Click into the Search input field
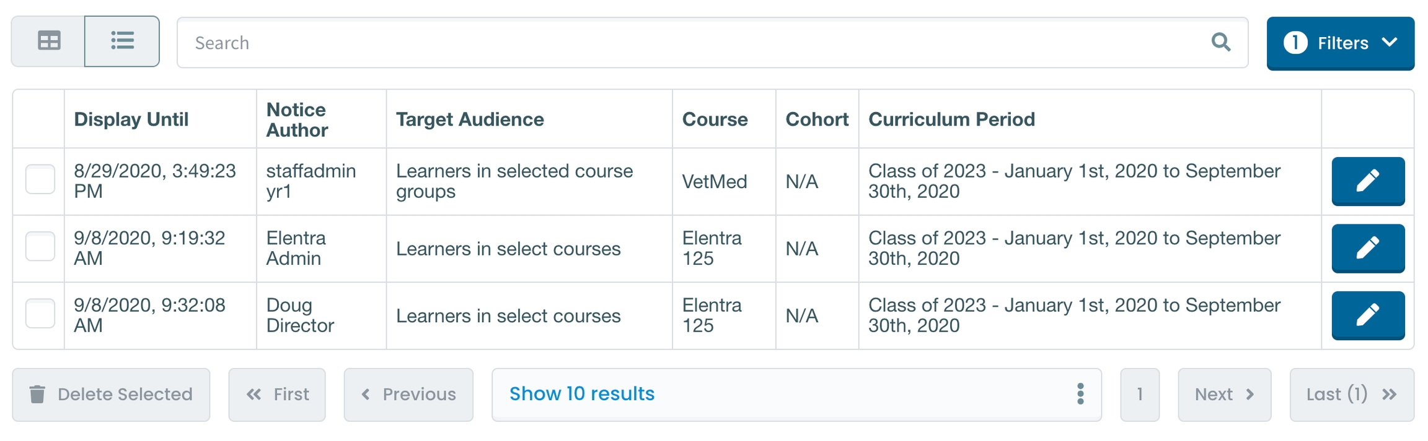 [682, 43]
